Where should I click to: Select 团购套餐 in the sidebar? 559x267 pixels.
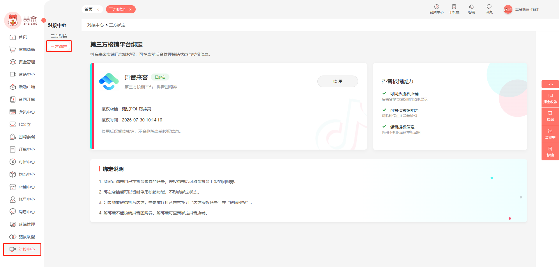(22, 137)
